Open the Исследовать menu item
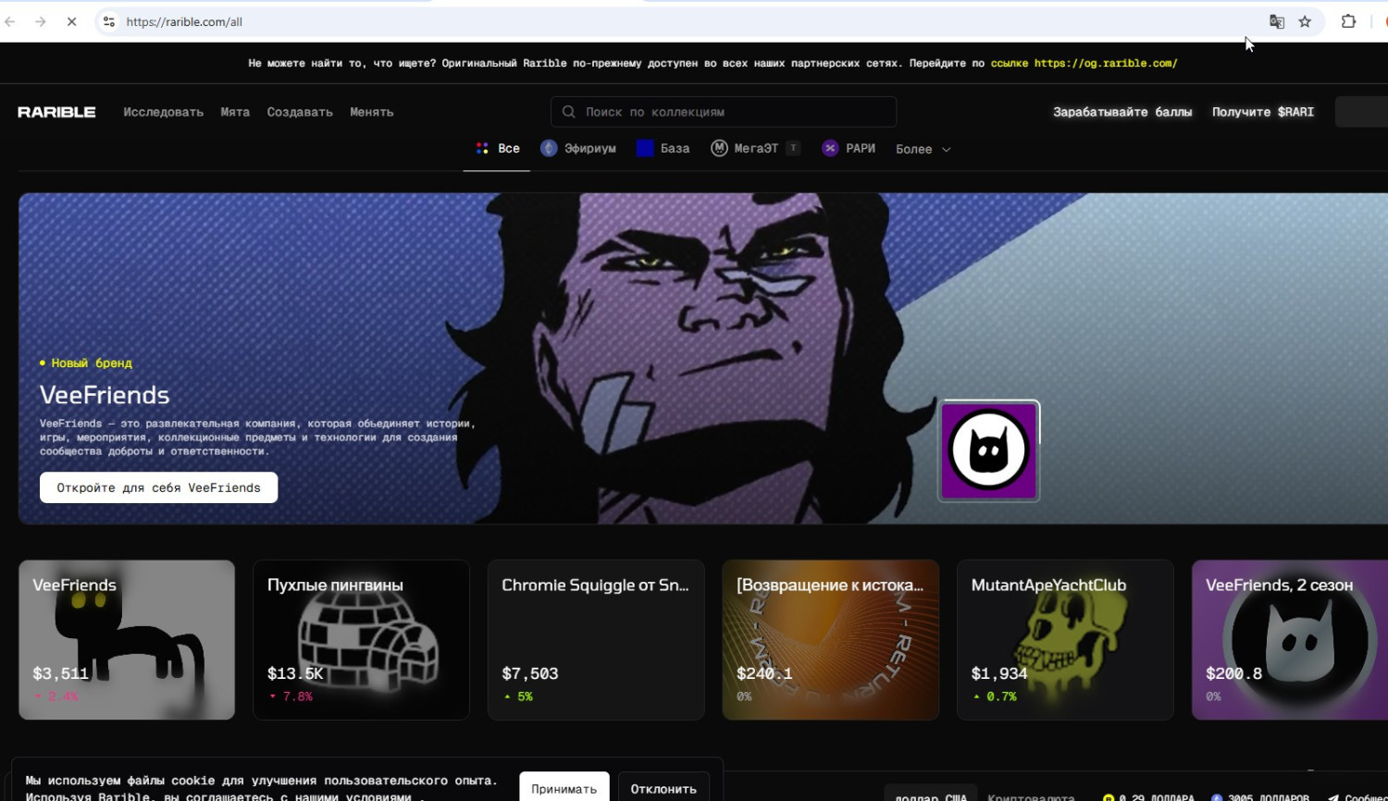 (x=163, y=112)
